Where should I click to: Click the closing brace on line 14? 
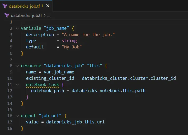pos(22,103)
